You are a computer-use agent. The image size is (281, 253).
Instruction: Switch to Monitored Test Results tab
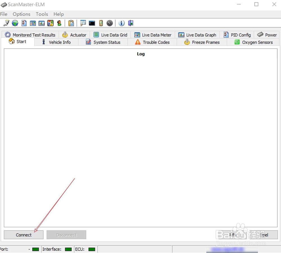(30, 35)
